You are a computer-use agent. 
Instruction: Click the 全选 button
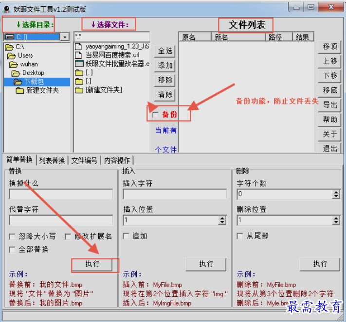click(165, 51)
